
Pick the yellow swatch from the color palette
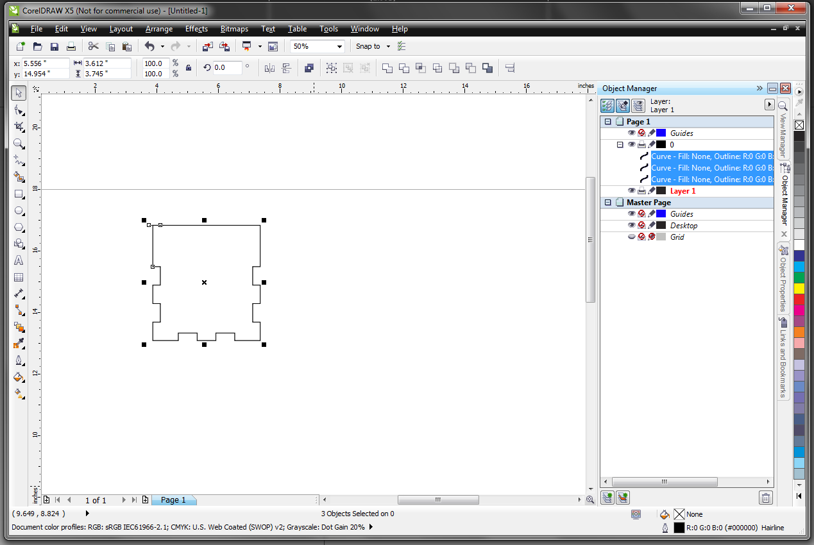(799, 289)
